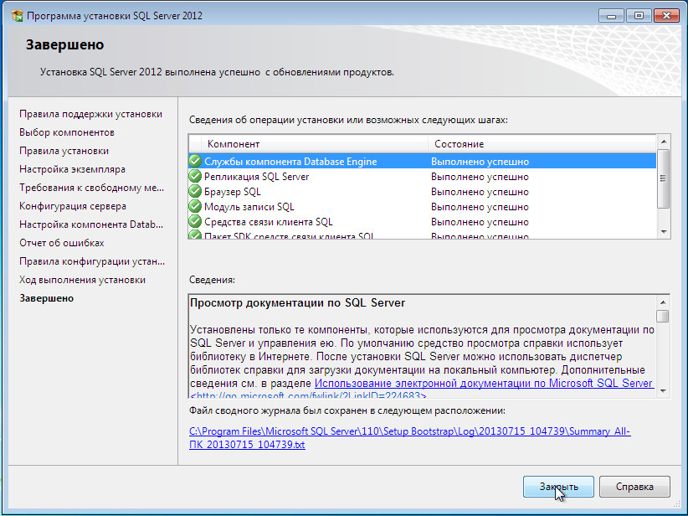Select the Браузер SQL row
688x516 pixels.
click(422, 192)
